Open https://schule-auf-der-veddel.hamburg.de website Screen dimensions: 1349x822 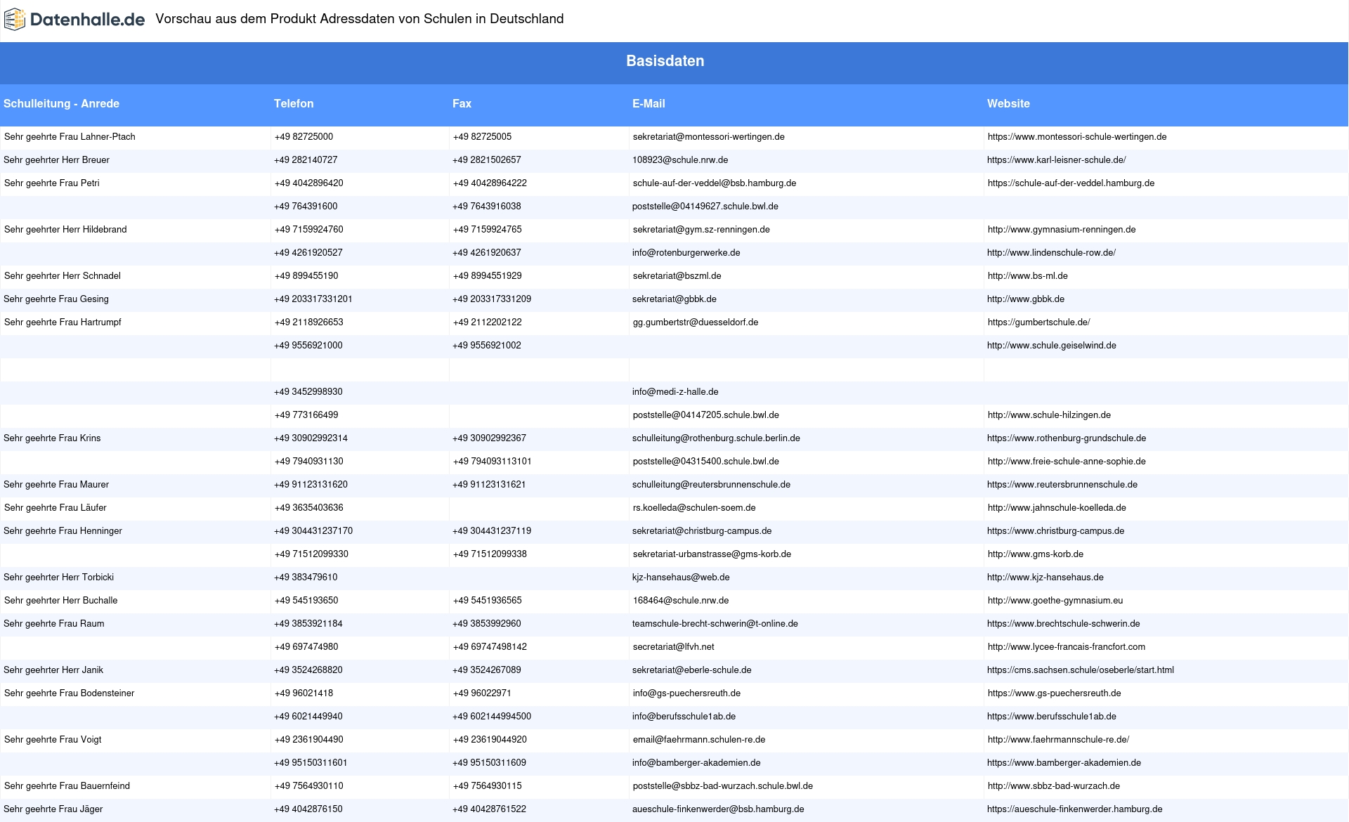click(1071, 183)
